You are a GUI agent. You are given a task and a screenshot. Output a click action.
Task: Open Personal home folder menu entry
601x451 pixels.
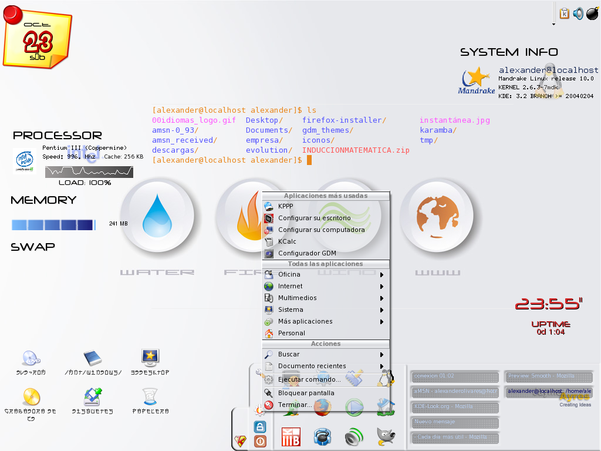(x=326, y=334)
